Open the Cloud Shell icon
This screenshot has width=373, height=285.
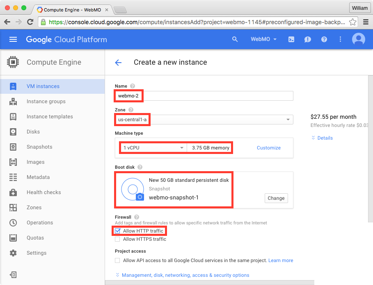tap(291, 39)
